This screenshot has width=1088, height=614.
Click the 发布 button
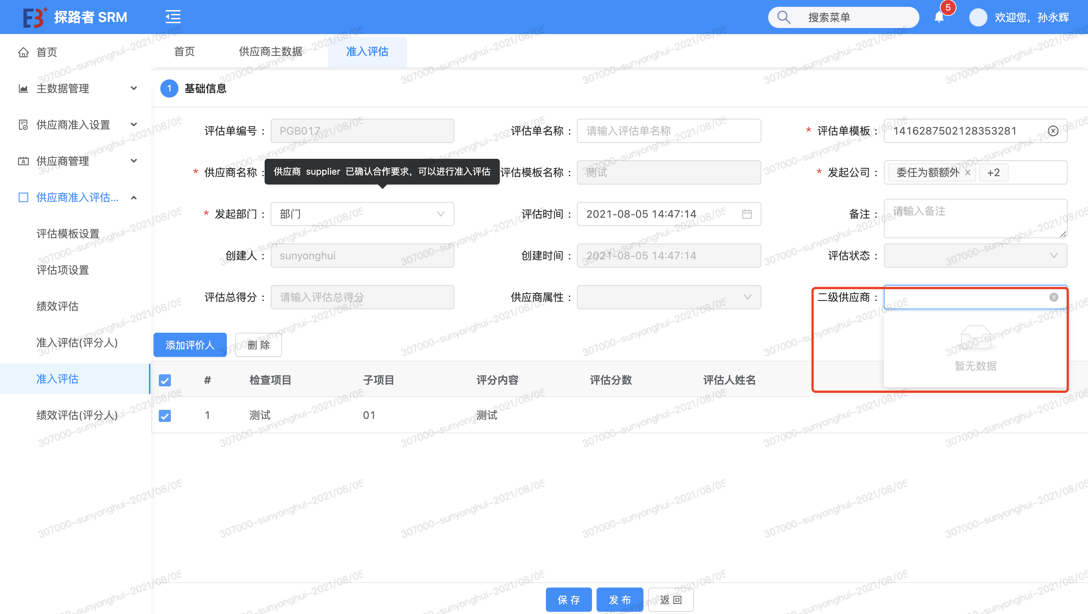[619, 600]
